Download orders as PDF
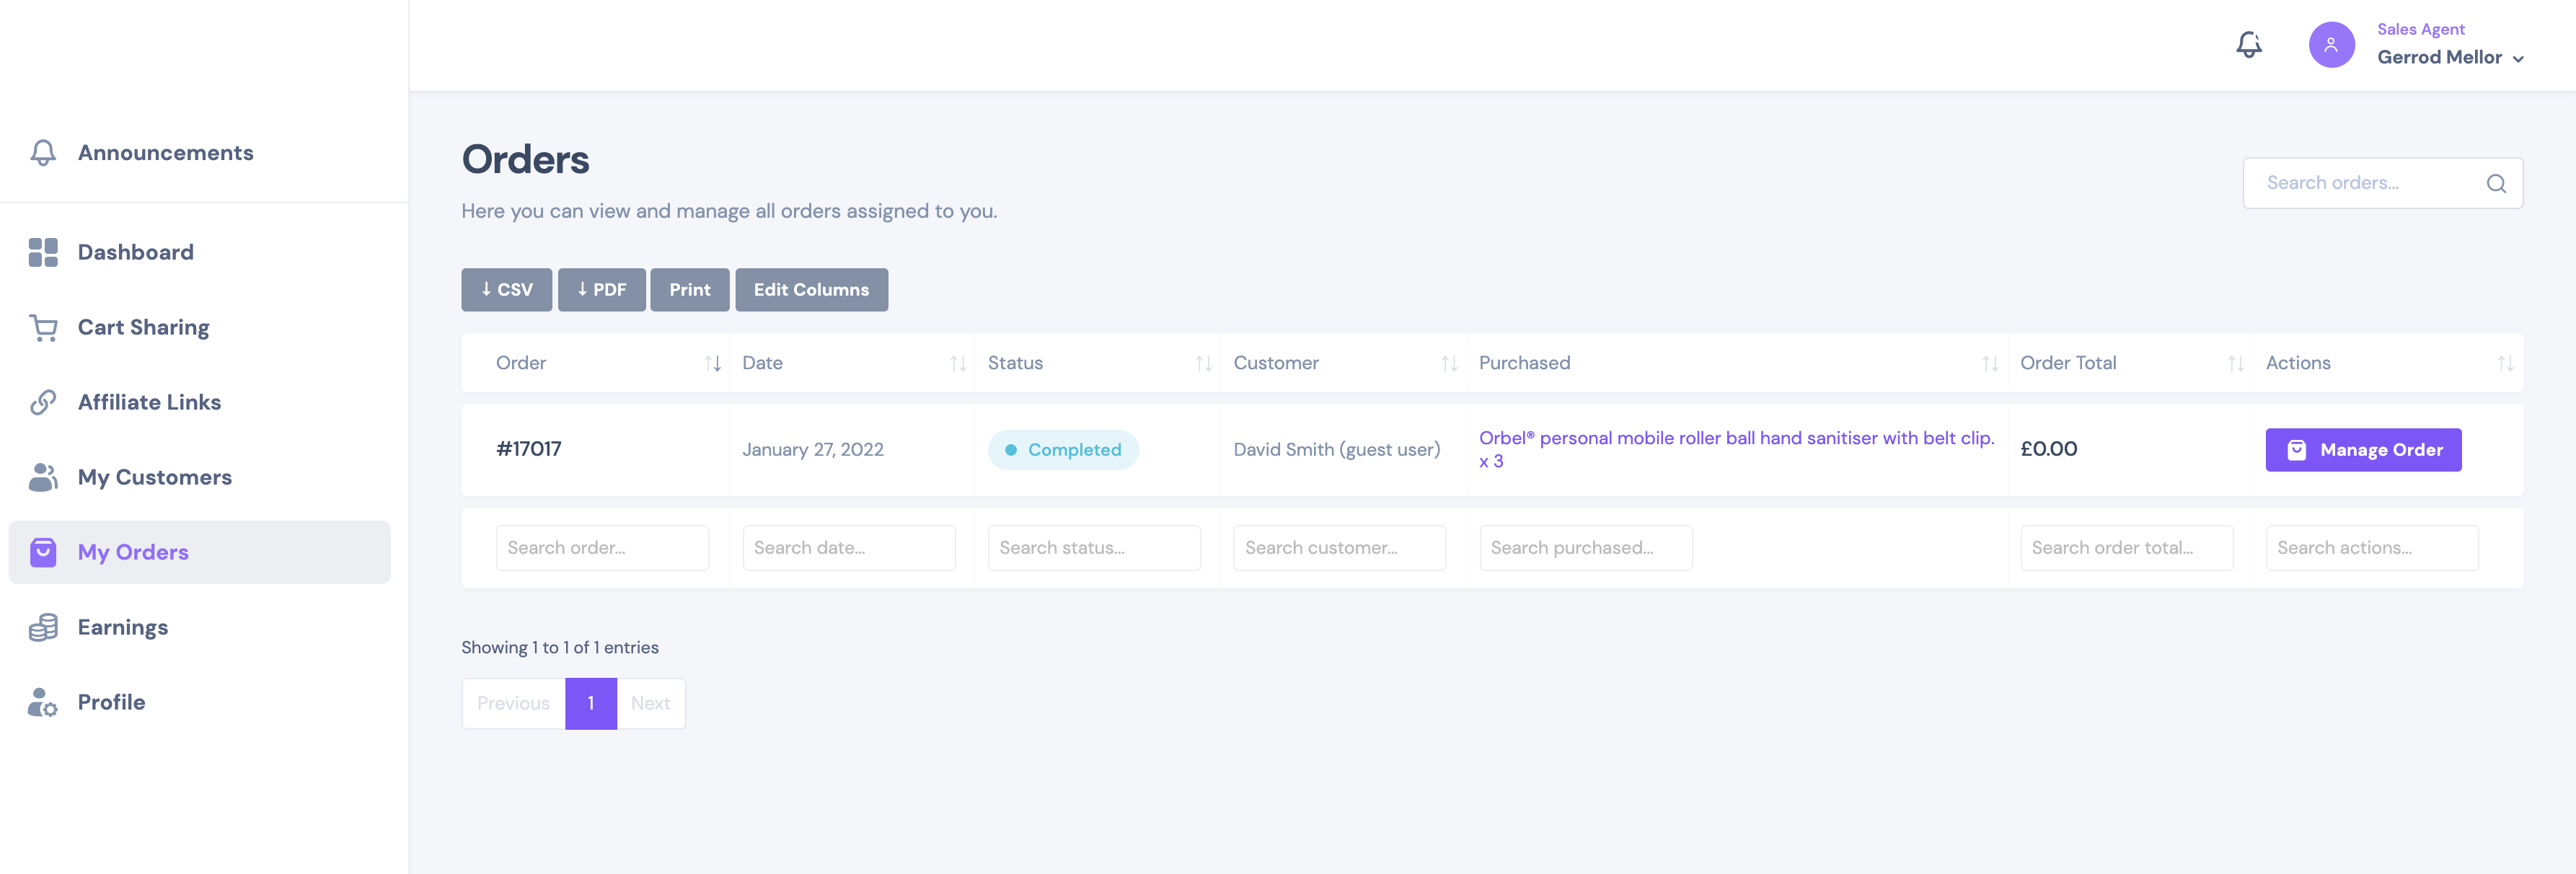The image size is (2576, 874). [x=601, y=289]
